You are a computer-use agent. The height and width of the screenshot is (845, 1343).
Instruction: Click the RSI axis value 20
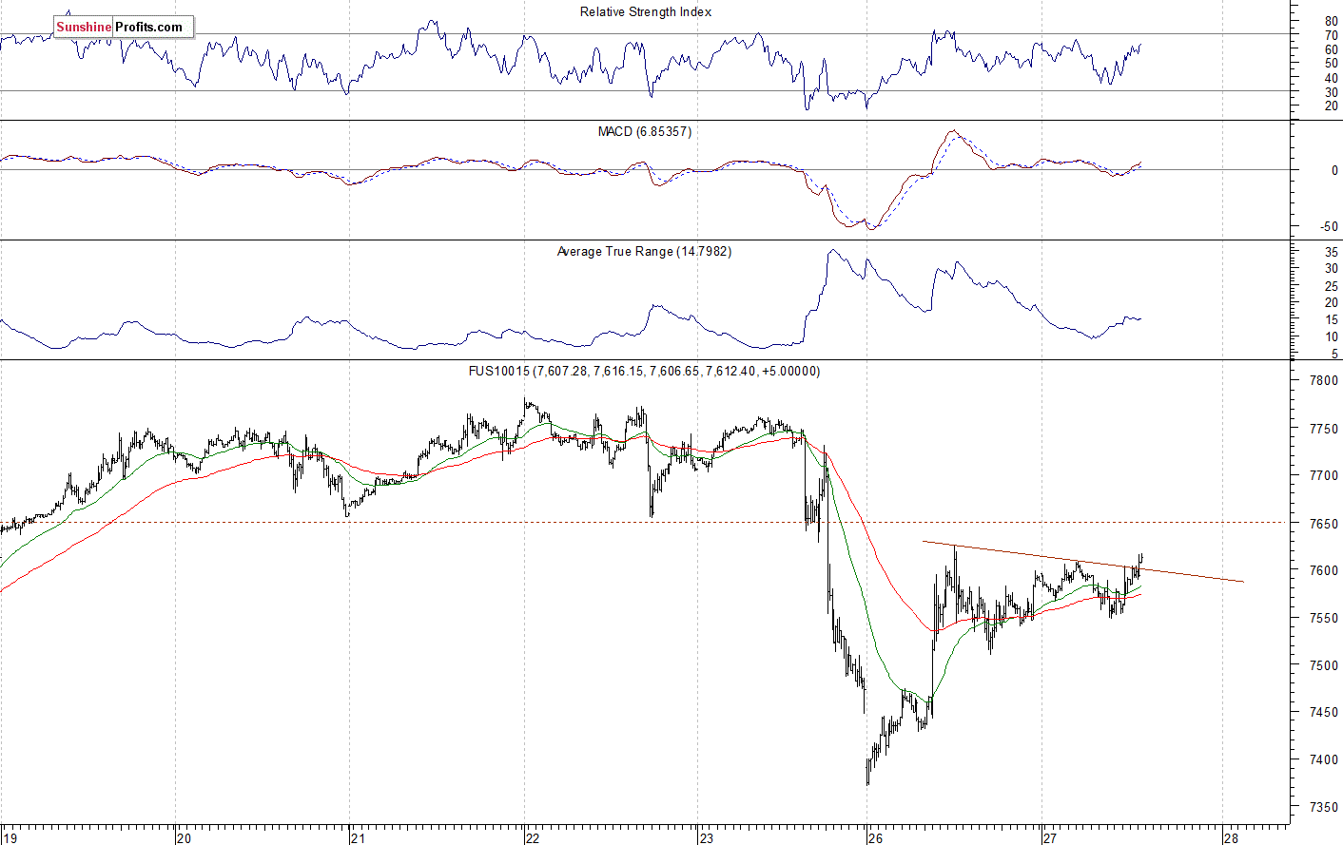point(1332,106)
